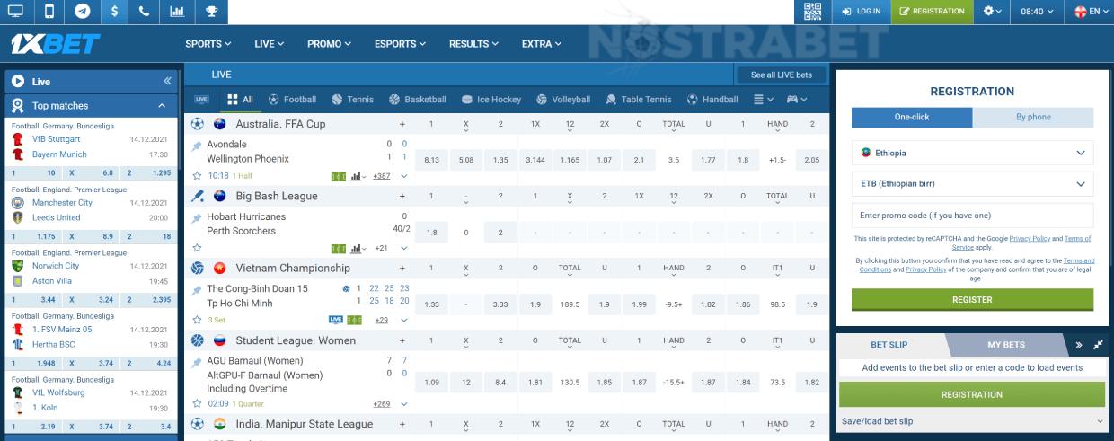
Task: Switch registration to By phone tab
Action: coord(1033,117)
